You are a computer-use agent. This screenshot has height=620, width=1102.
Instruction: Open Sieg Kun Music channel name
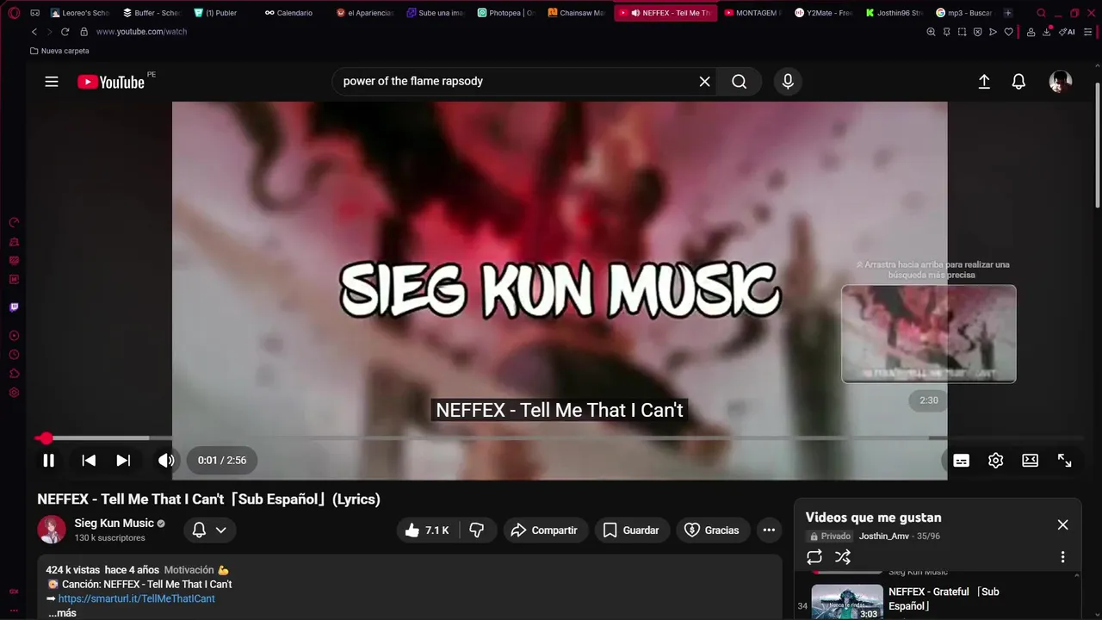tap(114, 523)
